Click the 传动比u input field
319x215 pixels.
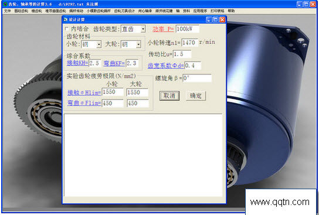(x=182, y=54)
